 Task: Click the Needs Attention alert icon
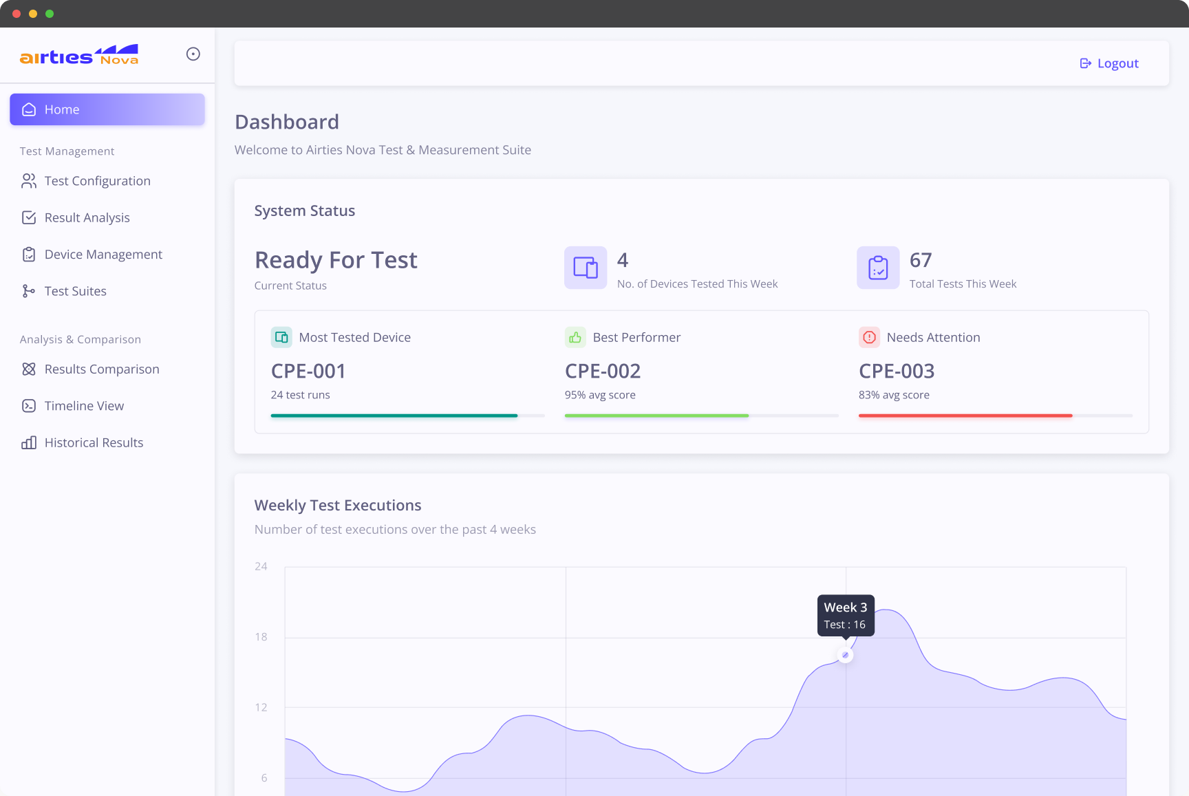[x=870, y=337]
